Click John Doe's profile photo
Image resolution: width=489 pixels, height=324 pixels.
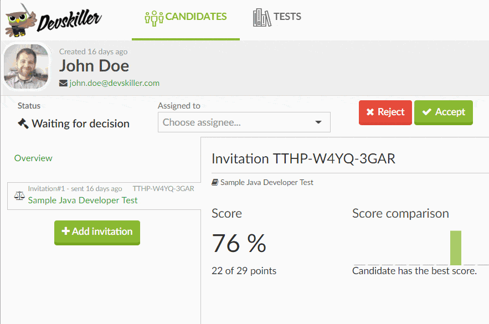pyautogui.click(x=26, y=67)
